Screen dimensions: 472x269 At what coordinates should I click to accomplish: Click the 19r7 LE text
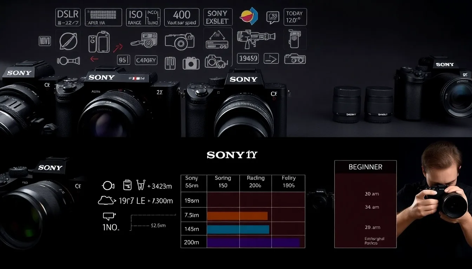(131, 201)
